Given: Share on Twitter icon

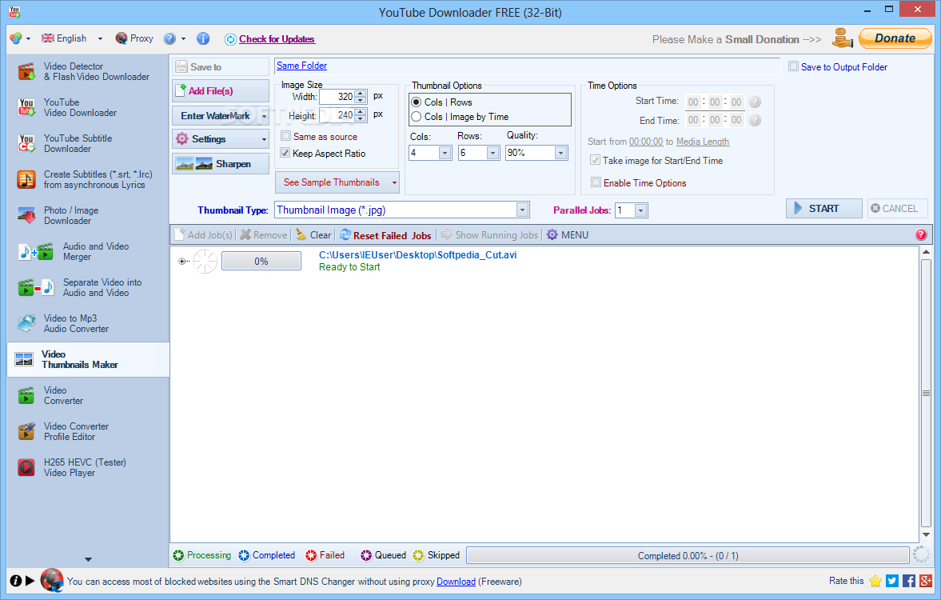Looking at the screenshot, I should click(x=891, y=581).
